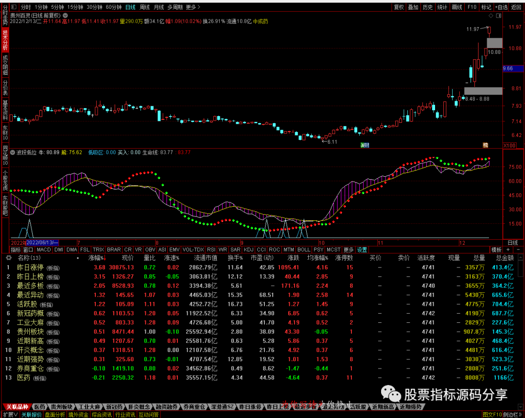Open the 盘面分析 bottom link
The width and height of the screenshot is (525, 418).
click(x=55, y=415)
